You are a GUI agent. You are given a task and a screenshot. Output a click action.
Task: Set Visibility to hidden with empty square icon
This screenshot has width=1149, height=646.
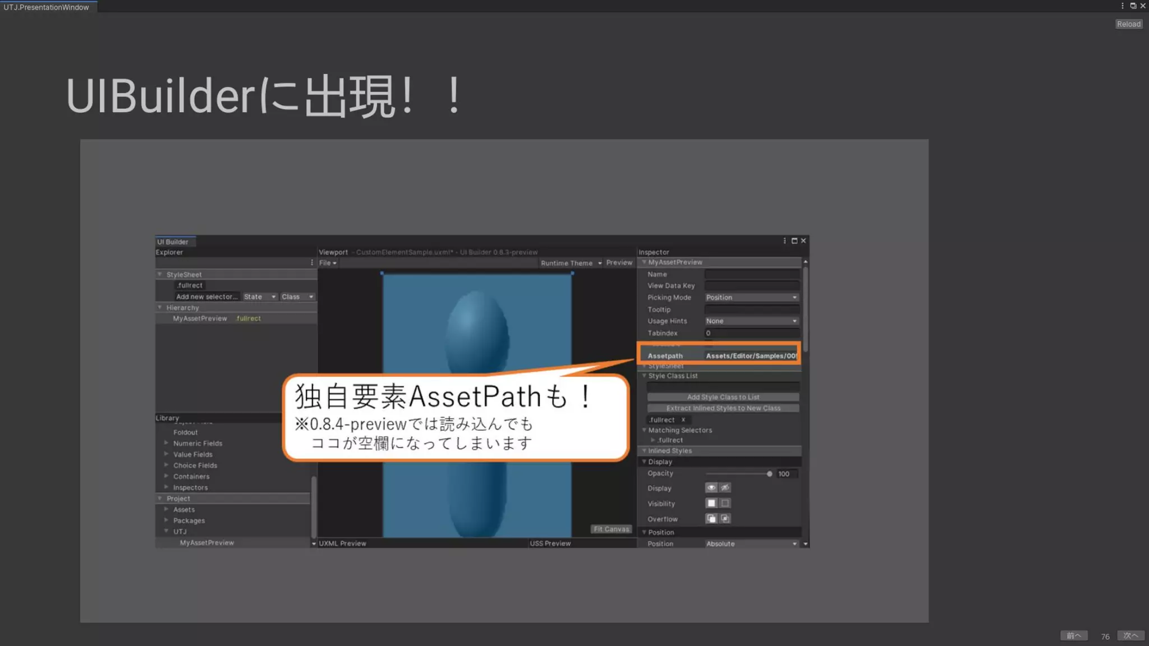(x=725, y=504)
